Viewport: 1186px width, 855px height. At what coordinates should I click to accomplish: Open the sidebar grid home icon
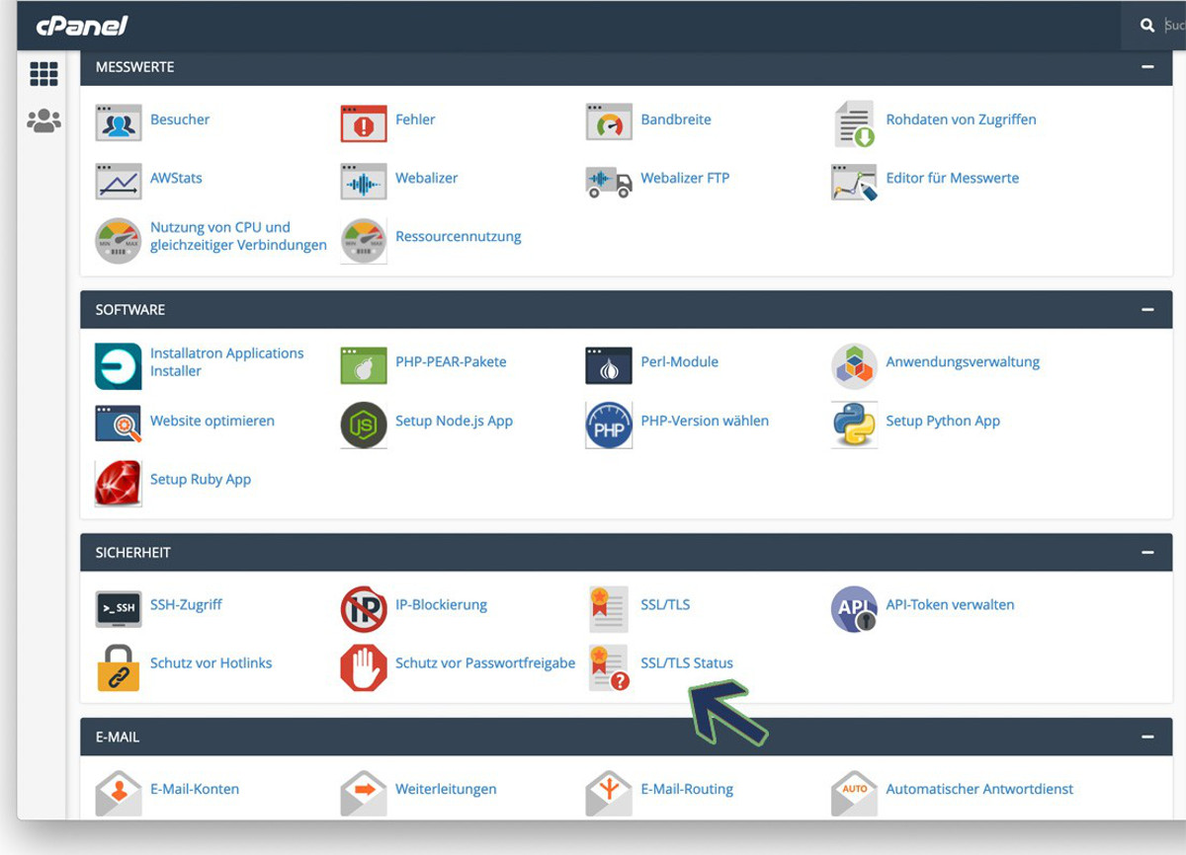point(43,74)
